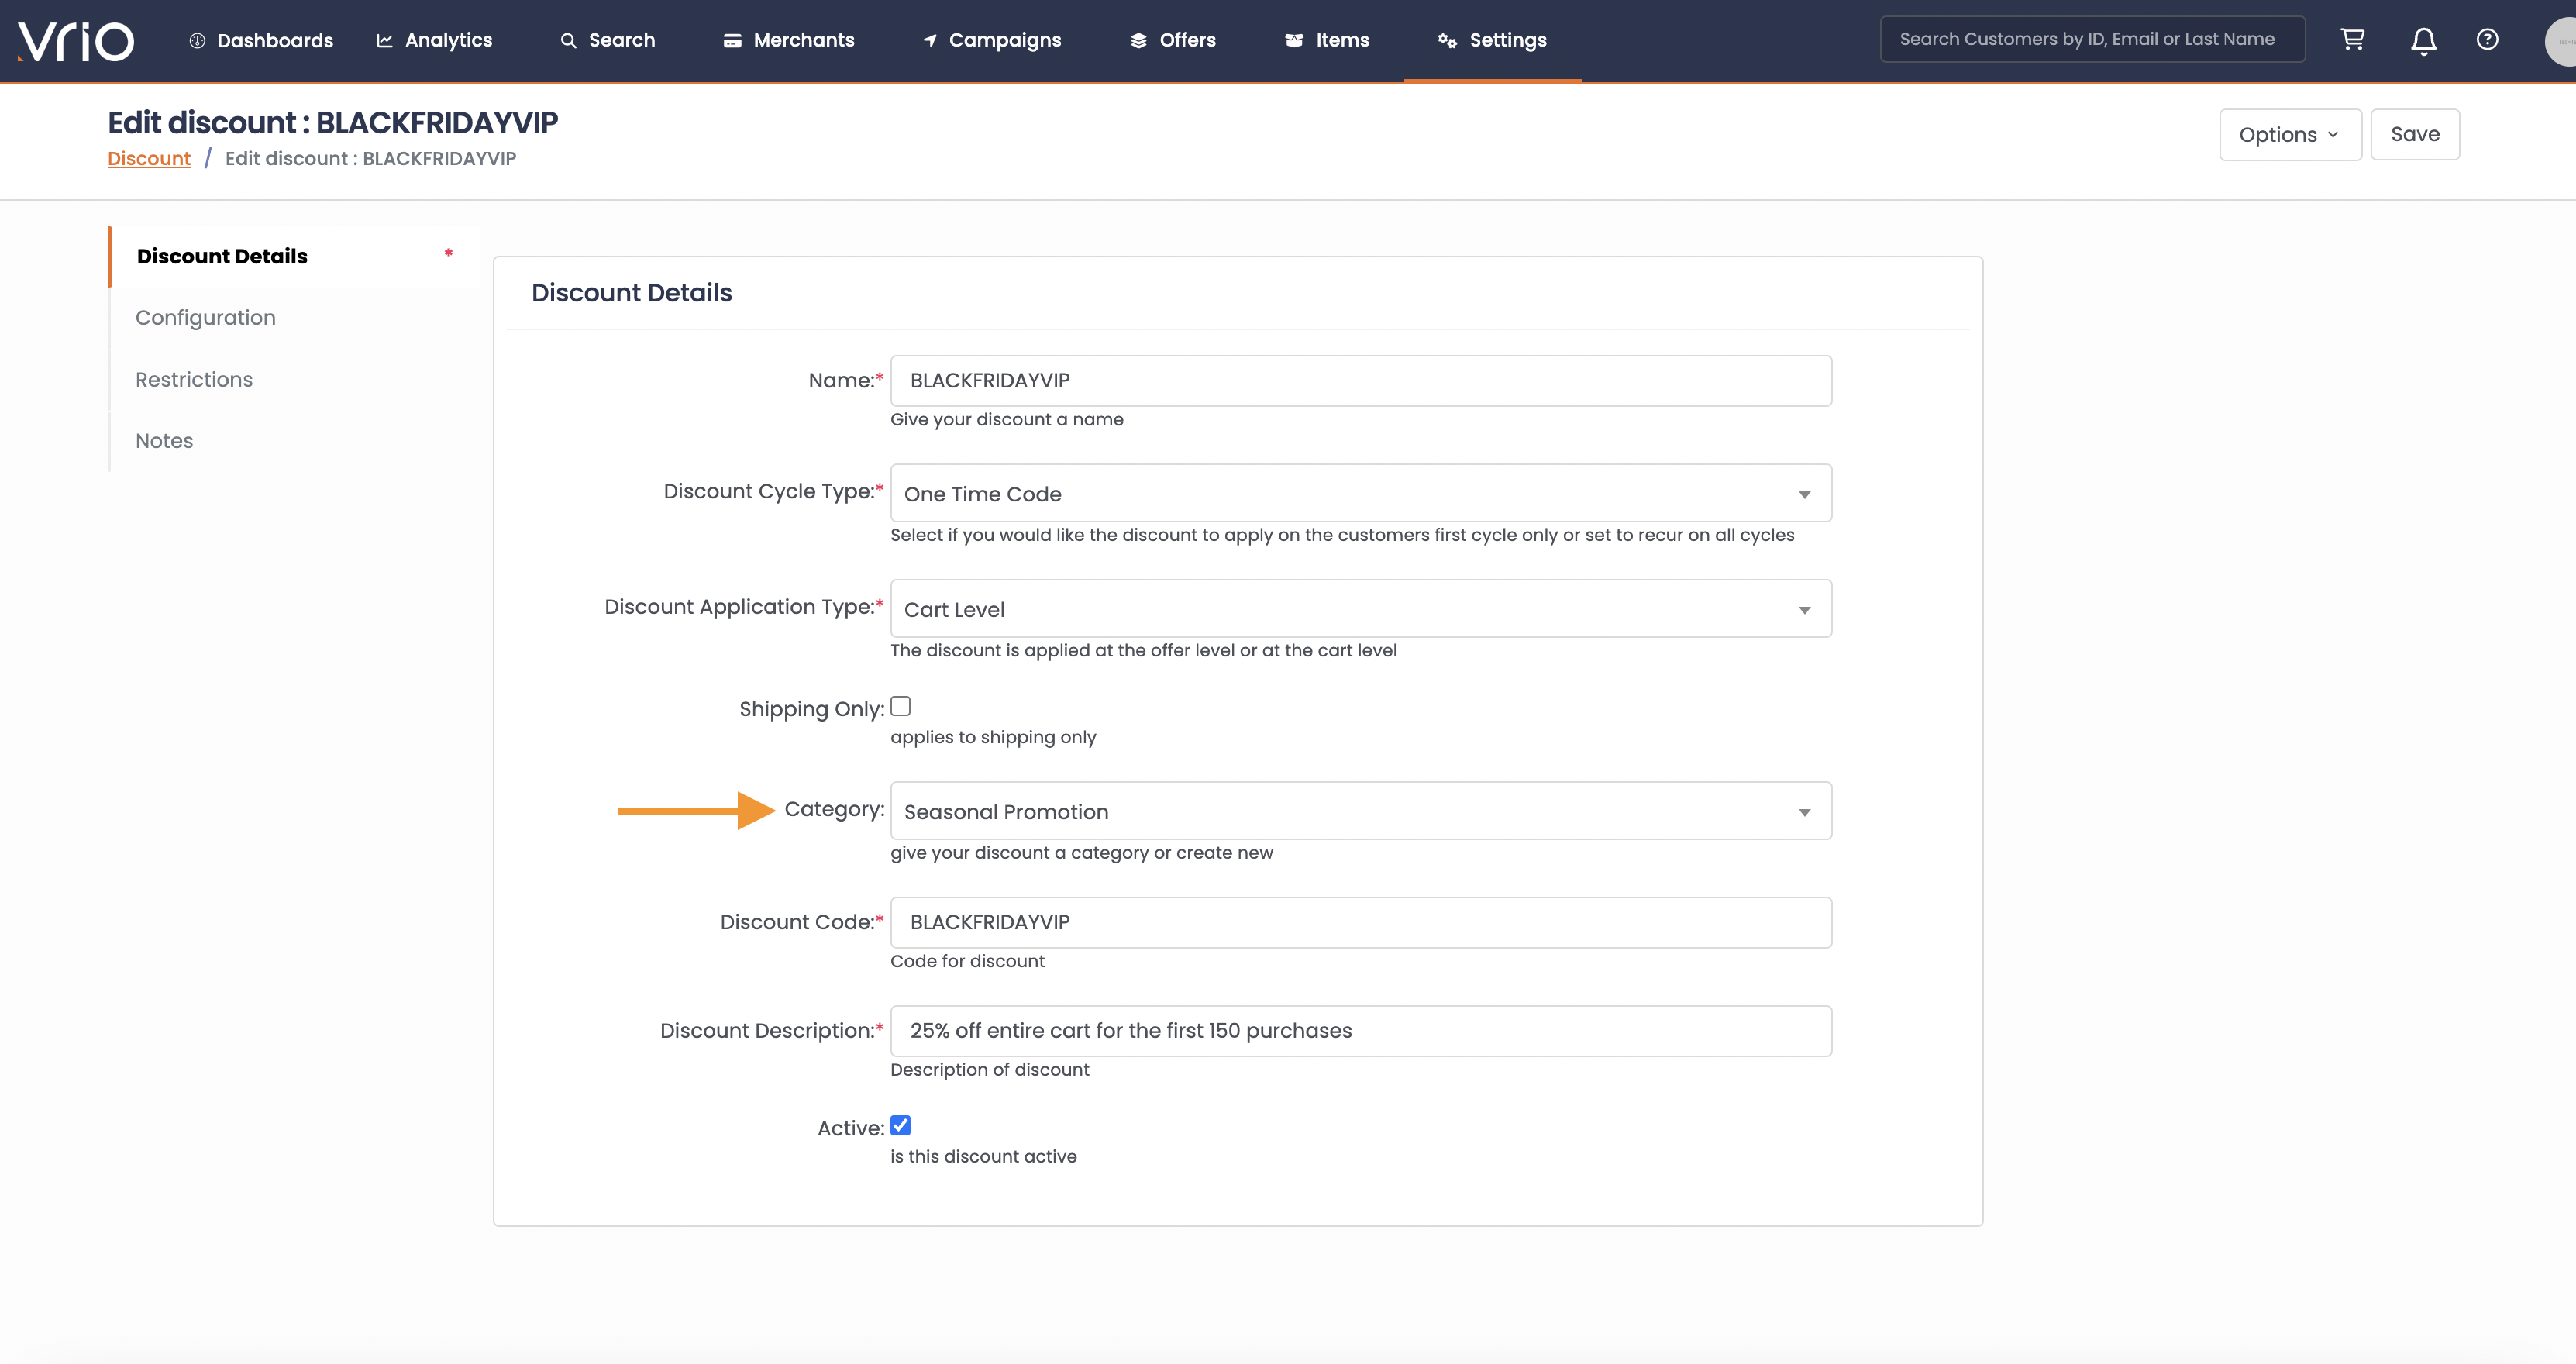This screenshot has width=2576, height=1364.
Task: Open the Category dropdown
Action: tap(1360, 811)
